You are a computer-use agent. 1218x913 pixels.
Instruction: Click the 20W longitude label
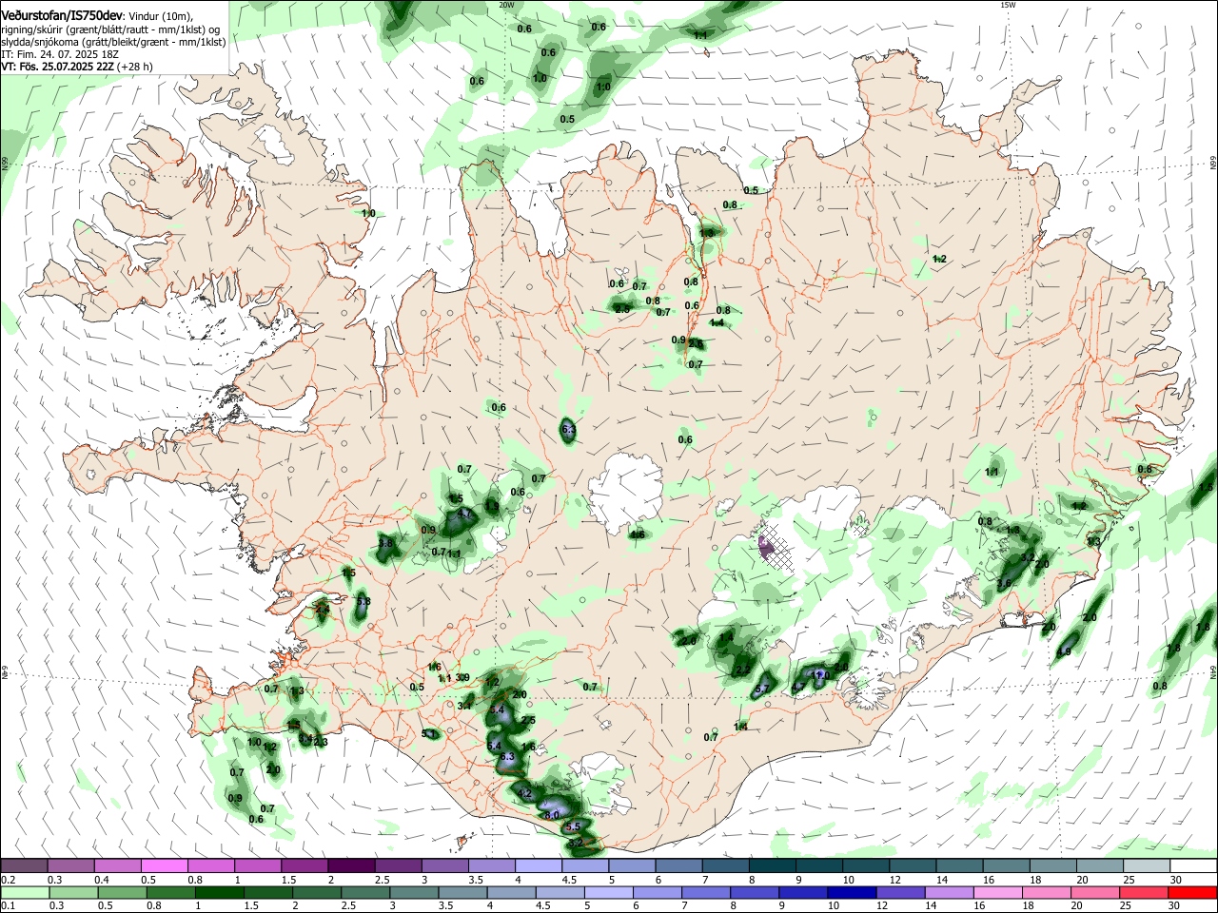coord(506,5)
